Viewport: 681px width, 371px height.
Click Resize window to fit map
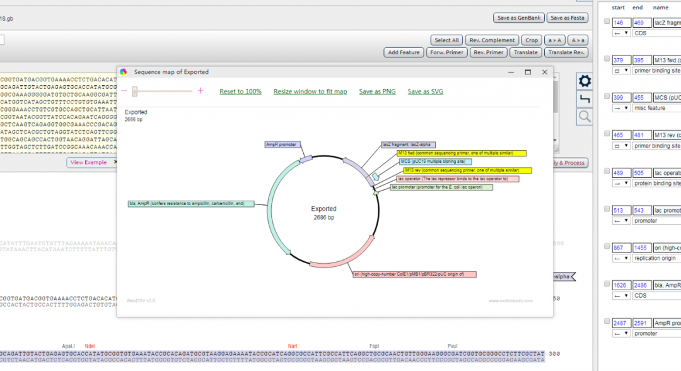(310, 91)
